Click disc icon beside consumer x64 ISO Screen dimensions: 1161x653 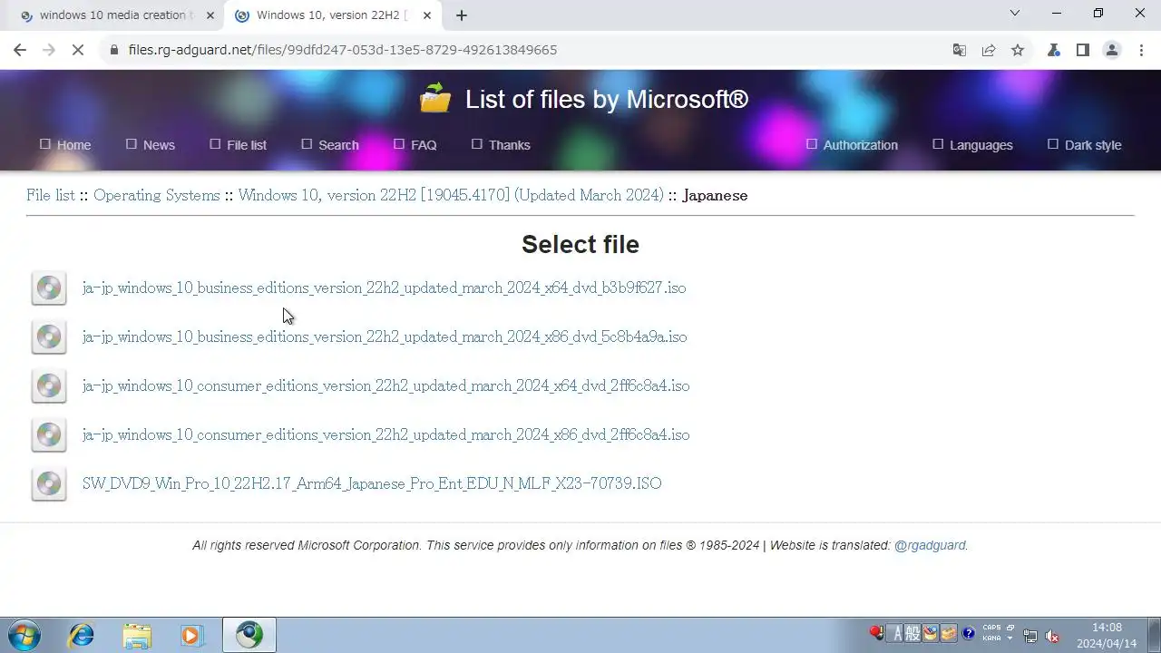click(x=49, y=386)
